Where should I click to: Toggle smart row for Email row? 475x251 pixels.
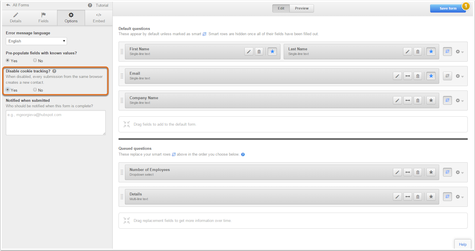point(447,76)
